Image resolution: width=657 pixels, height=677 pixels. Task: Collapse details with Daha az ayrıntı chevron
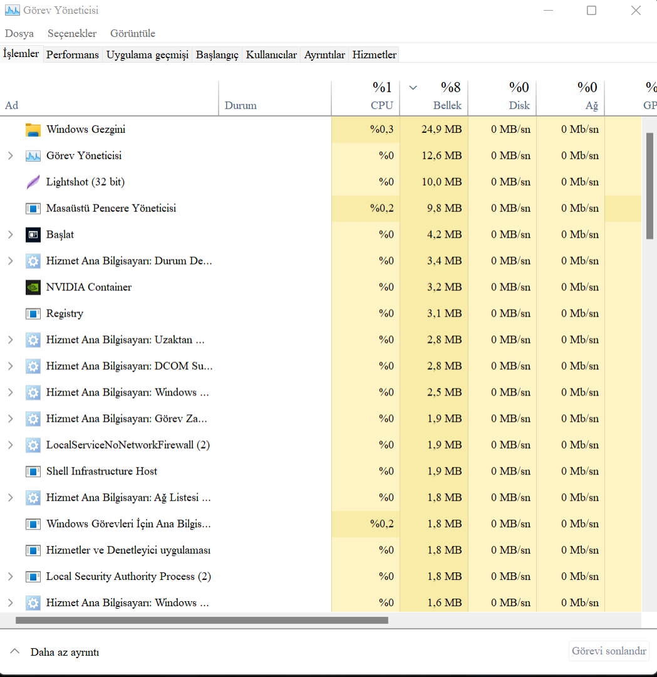(14, 651)
